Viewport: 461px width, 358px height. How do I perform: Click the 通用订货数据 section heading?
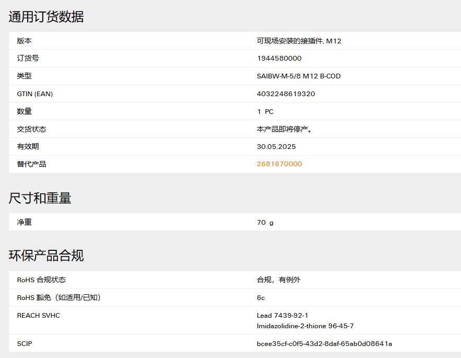click(x=46, y=17)
